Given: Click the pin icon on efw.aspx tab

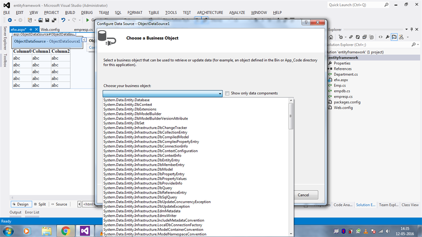Looking at the screenshot, I should 30,29.
